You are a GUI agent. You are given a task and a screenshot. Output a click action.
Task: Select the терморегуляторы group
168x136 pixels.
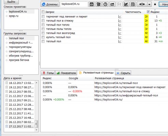[20, 47]
